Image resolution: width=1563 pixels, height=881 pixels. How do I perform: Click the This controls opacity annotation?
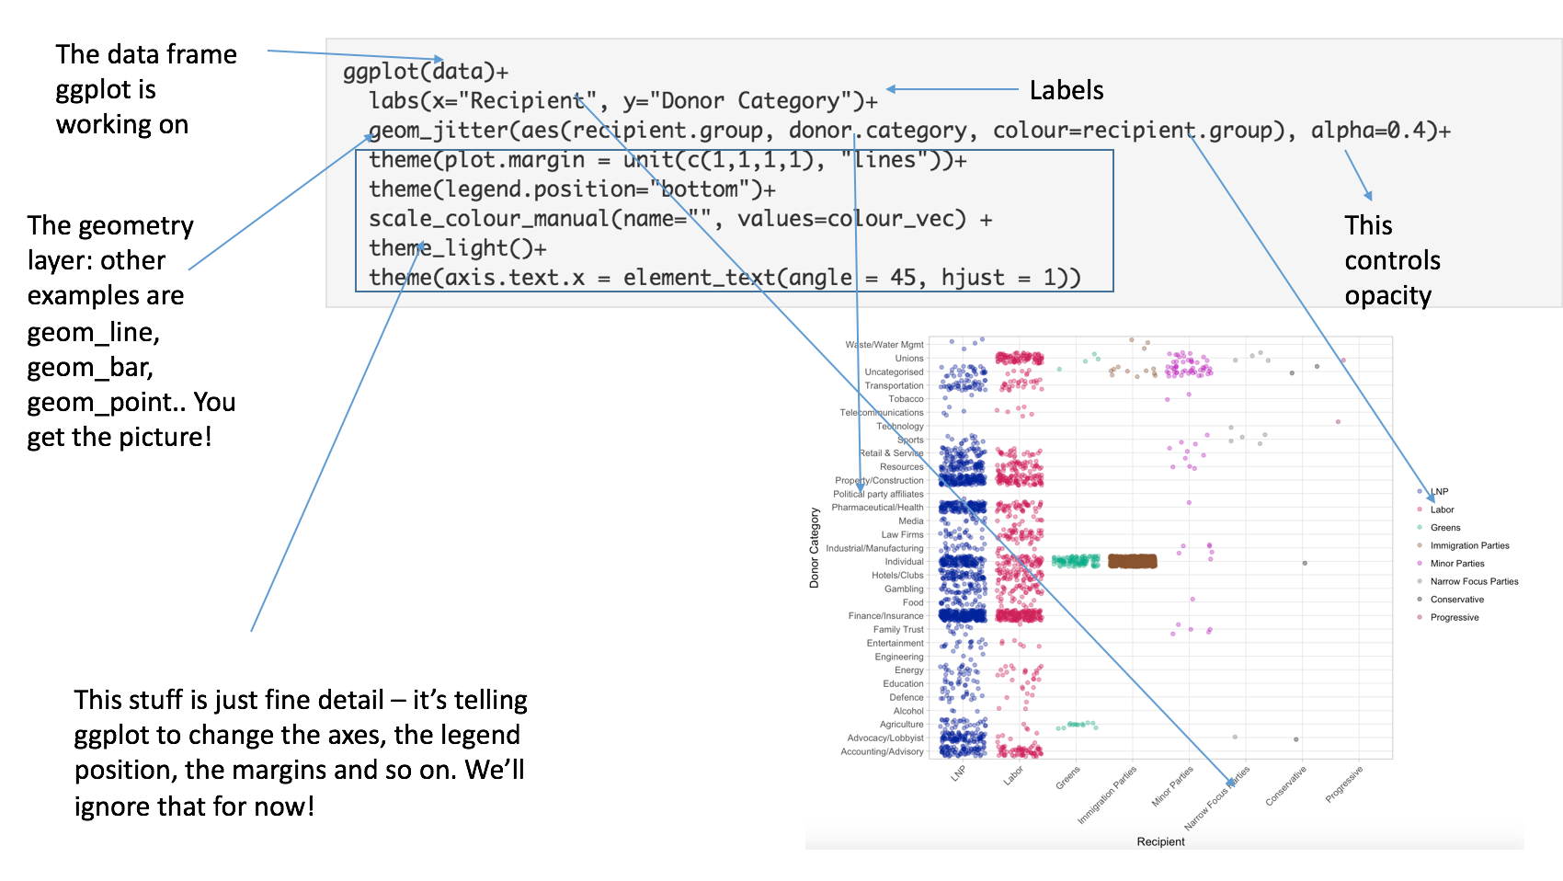pyautogui.click(x=1391, y=260)
